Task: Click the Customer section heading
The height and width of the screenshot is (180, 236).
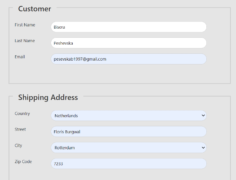Action: (x=35, y=9)
